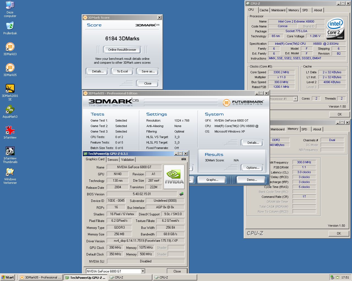This screenshot has height=281, width=352.
Task: Open the Deze computer desktop icon
Action: tap(10, 9)
